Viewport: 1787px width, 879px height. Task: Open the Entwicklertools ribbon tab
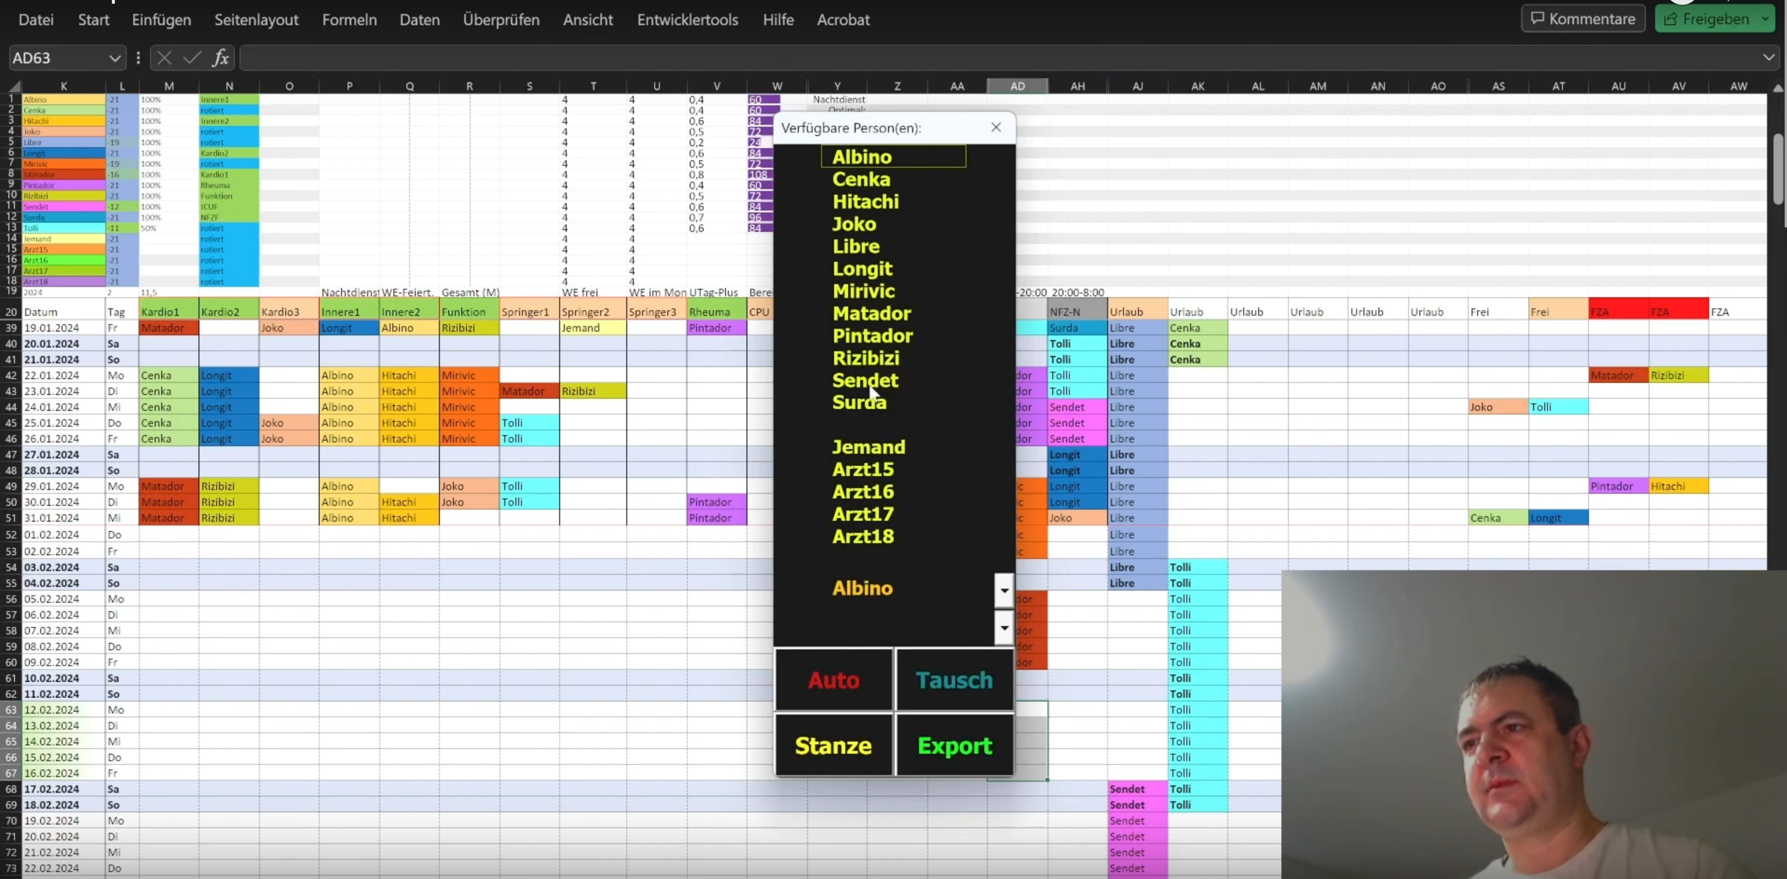[x=687, y=20]
